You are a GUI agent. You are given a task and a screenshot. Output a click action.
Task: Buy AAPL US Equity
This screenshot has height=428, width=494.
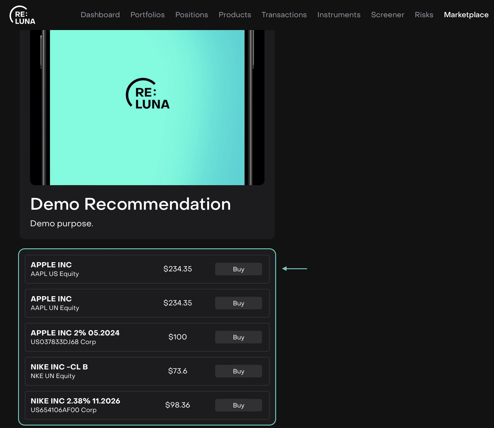(x=238, y=269)
